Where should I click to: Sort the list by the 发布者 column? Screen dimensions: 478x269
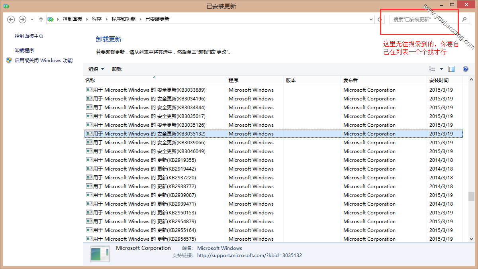coord(384,81)
